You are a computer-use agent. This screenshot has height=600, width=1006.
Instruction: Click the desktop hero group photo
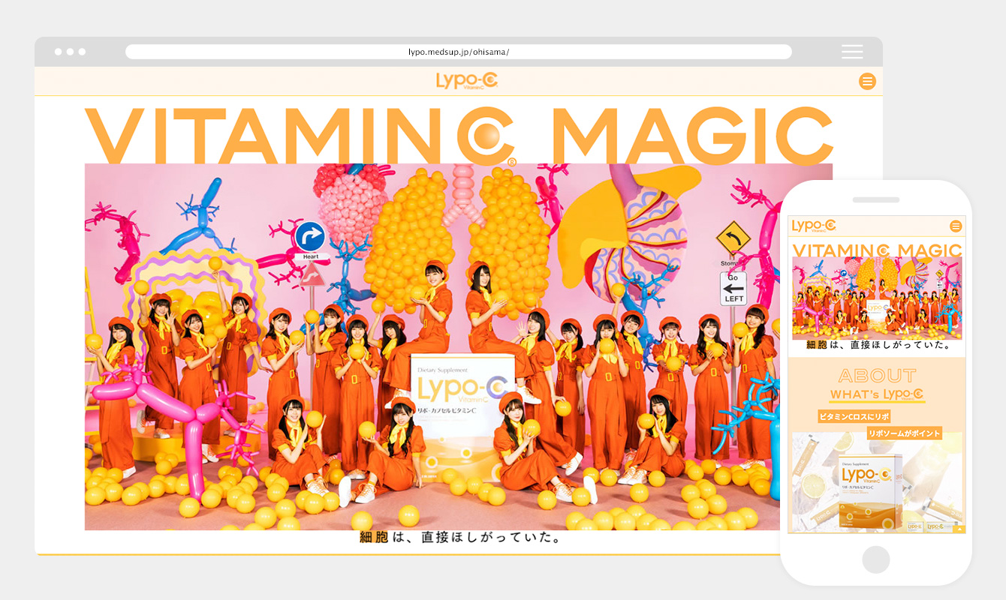459,346
